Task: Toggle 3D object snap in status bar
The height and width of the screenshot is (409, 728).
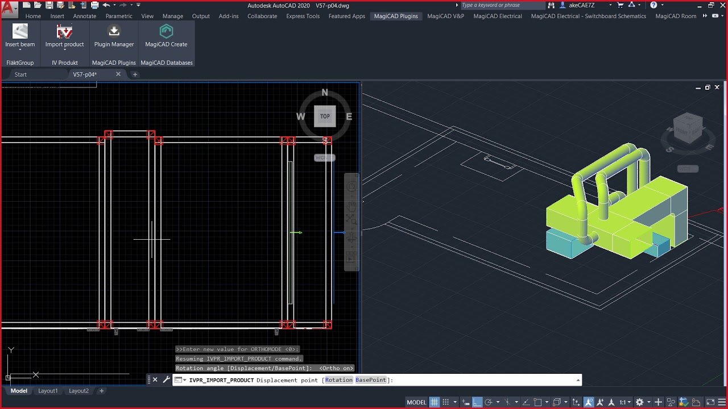Action: tap(556, 402)
